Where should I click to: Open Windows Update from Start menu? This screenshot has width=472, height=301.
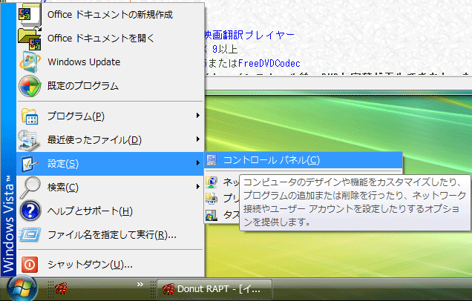click(x=111, y=62)
